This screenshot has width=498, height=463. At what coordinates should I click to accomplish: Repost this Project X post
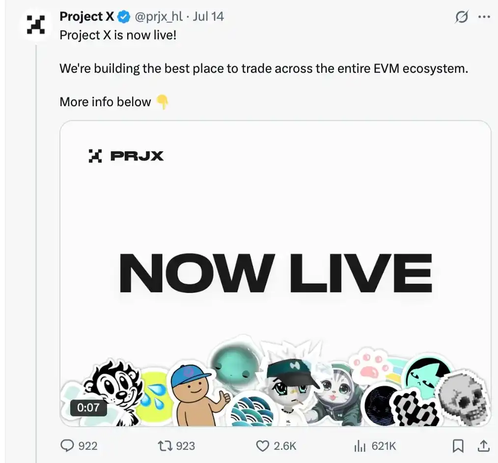[164, 446]
